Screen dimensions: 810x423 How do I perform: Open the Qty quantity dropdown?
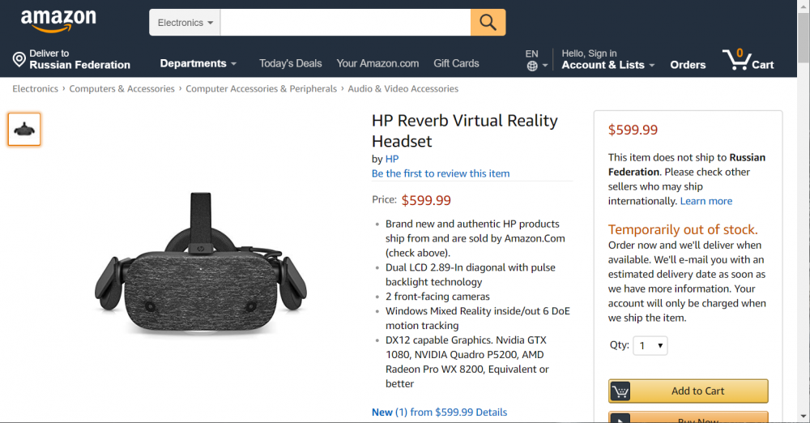650,346
